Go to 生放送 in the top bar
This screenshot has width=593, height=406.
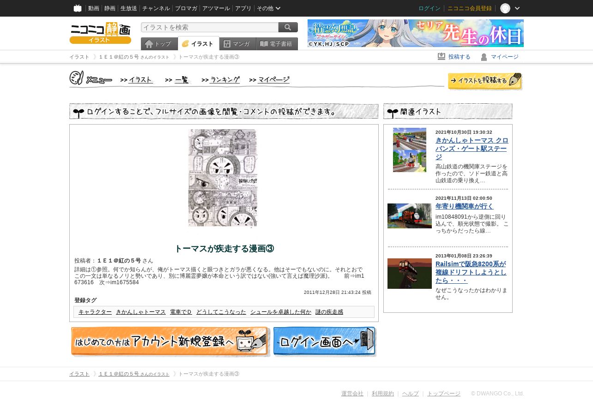click(129, 8)
